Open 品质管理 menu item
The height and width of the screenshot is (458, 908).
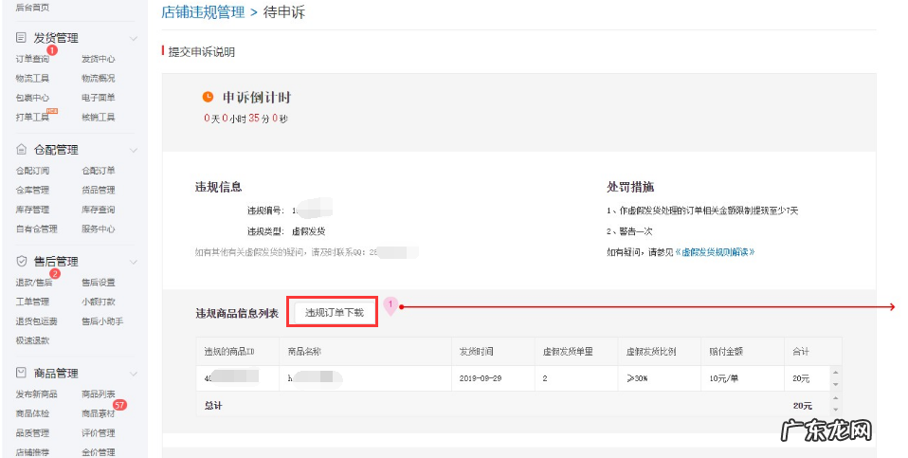[32, 433]
